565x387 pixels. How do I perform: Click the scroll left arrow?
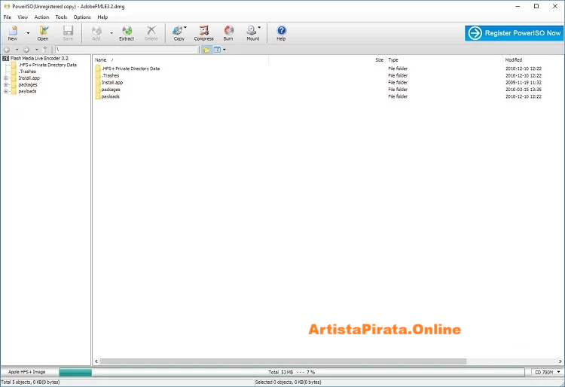[96, 361]
